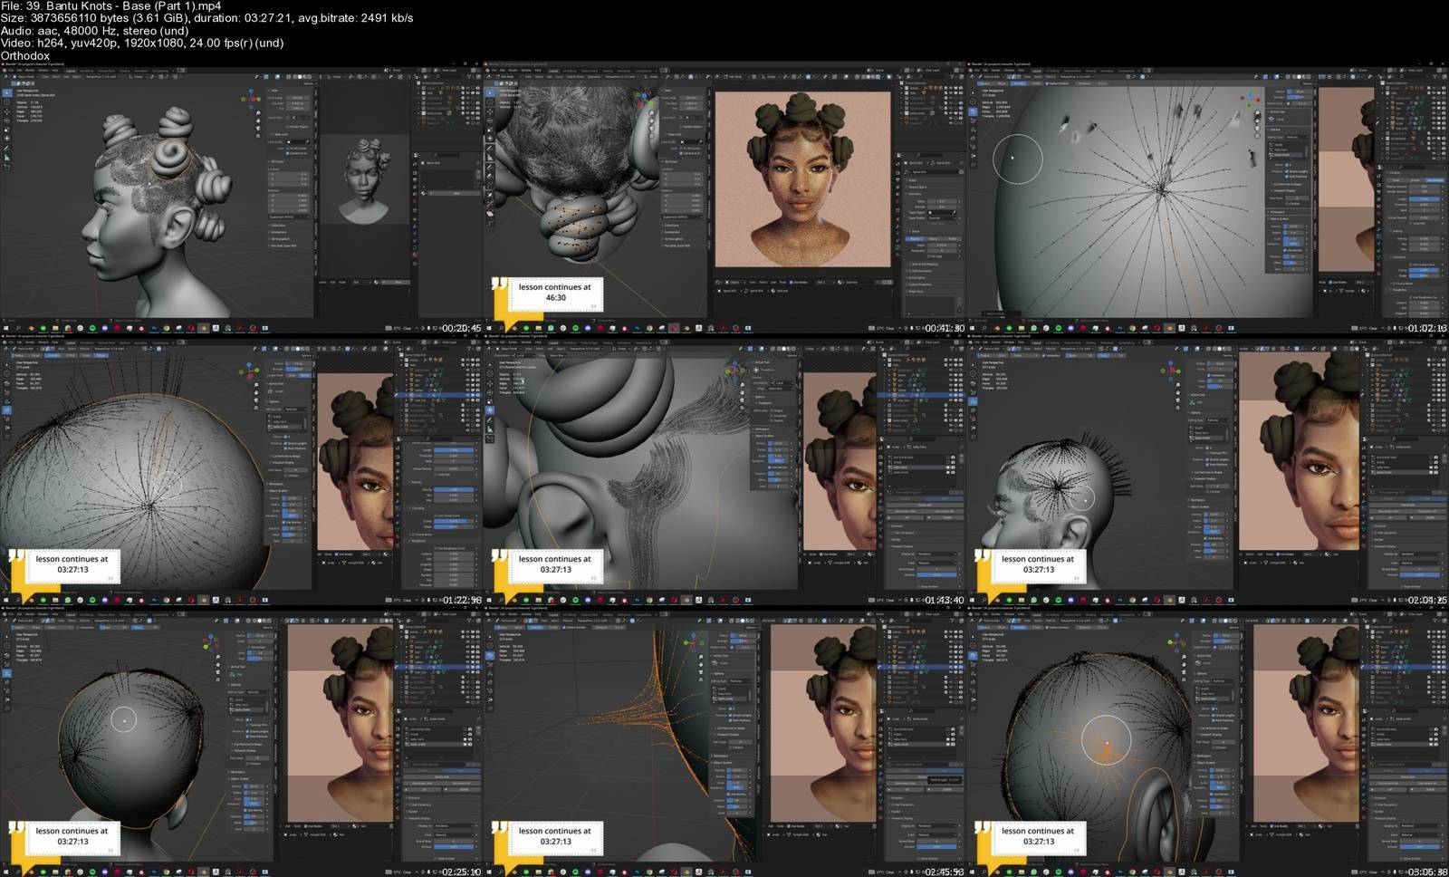Open the thumbnail stamped 00:41:30
1449x877 pixels.
pyautogui.click(x=724, y=198)
